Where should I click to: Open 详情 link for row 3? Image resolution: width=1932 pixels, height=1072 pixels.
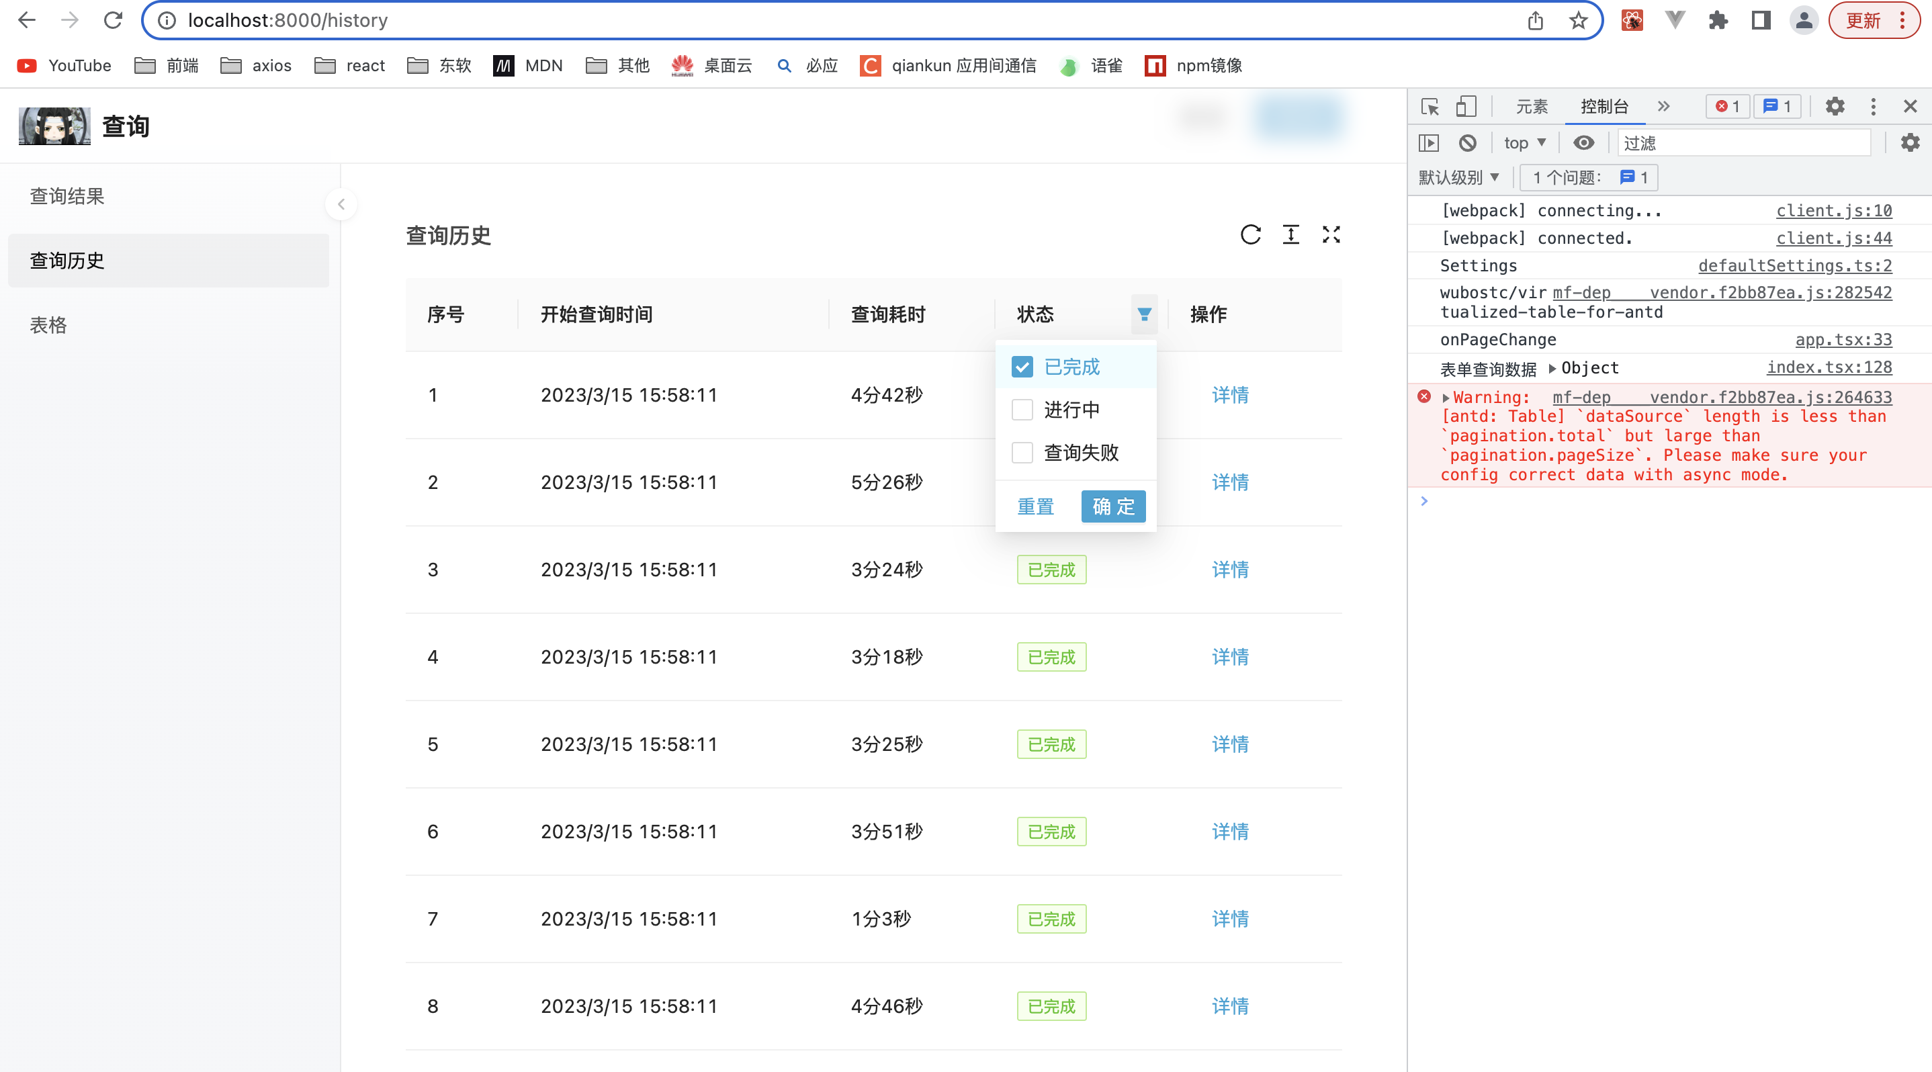tap(1230, 570)
